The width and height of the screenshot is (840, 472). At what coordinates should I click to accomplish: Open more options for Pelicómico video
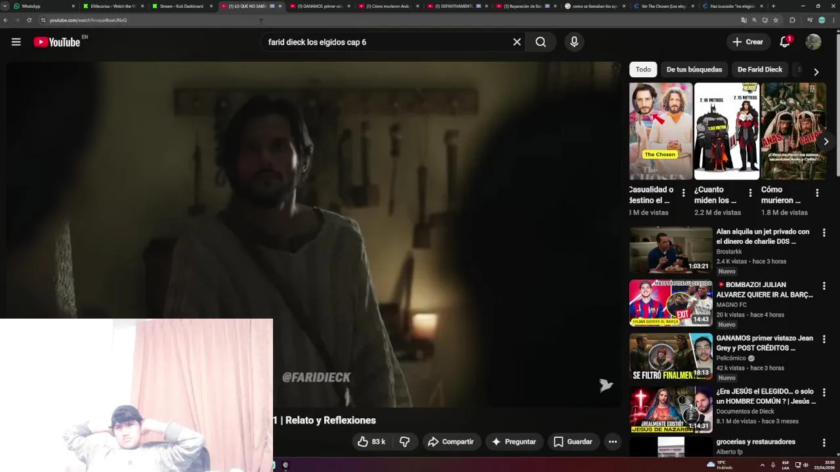click(x=824, y=340)
